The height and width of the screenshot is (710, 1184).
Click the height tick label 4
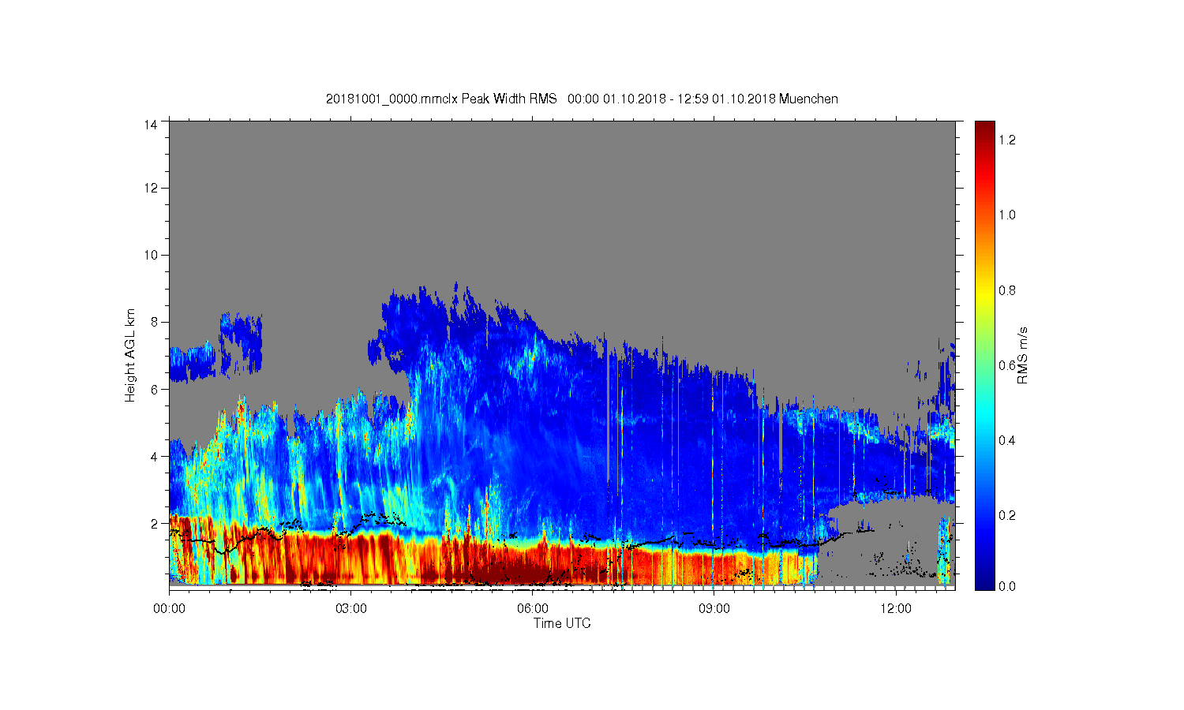153,456
